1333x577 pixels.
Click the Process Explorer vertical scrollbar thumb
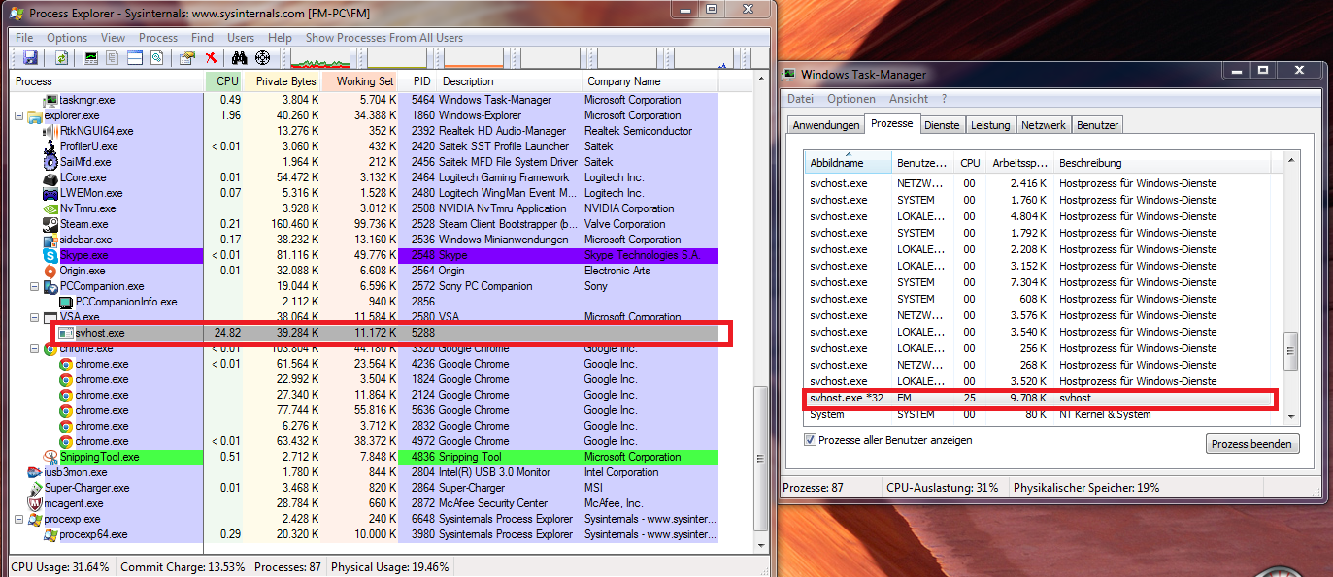761,461
